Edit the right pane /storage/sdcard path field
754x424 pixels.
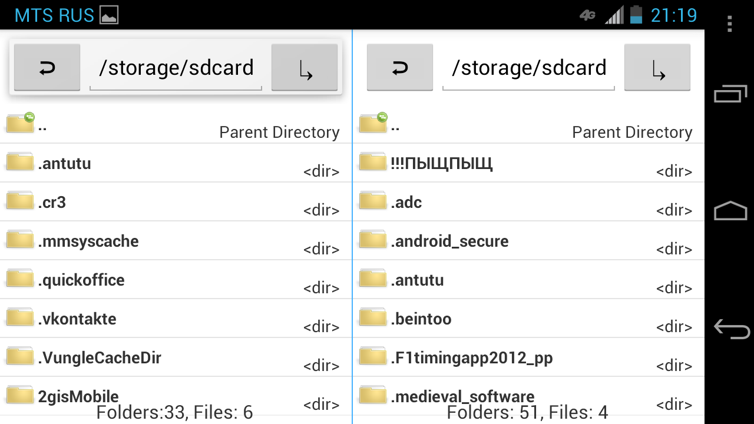pos(528,68)
